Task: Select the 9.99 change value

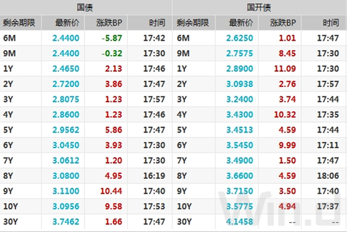Action: 287,145
